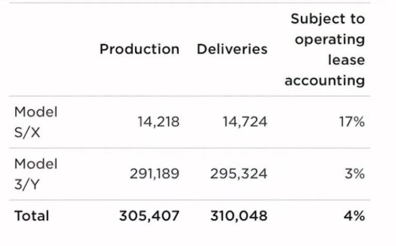Click the '3/Y' text in second row
Screen dimensions: 396x246
tap(27, 185)
